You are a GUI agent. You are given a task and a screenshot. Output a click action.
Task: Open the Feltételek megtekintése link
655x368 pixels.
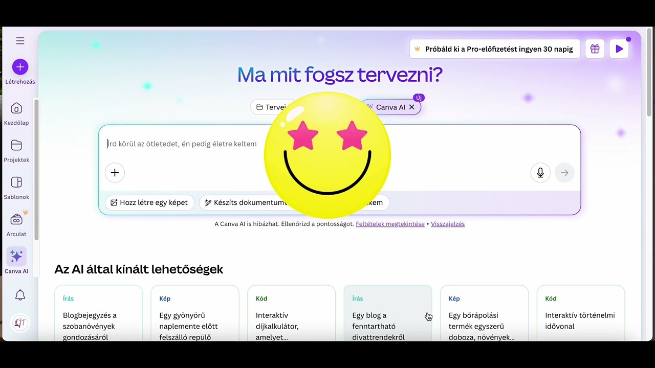tap(390, 224)
